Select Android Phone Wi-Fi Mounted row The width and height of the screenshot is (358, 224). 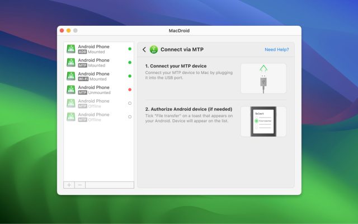tap(98, 76)
